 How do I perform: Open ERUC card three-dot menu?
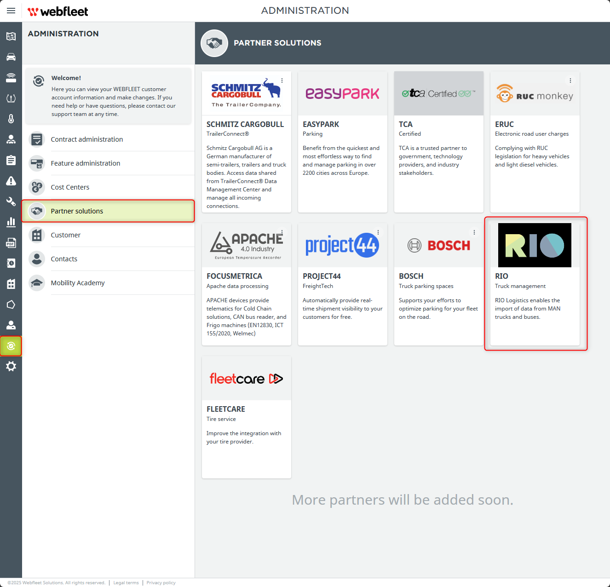570,81
